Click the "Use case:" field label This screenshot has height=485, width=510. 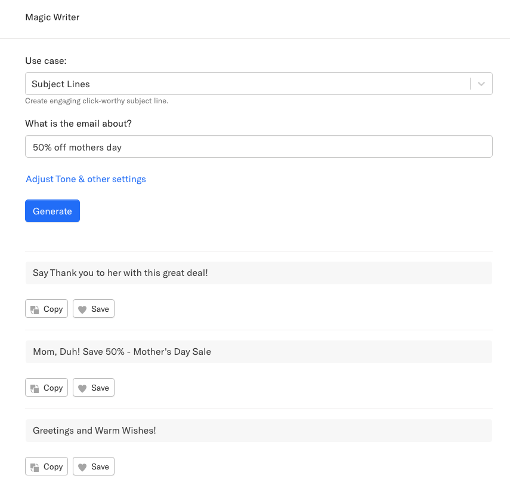tap(46, 61)
